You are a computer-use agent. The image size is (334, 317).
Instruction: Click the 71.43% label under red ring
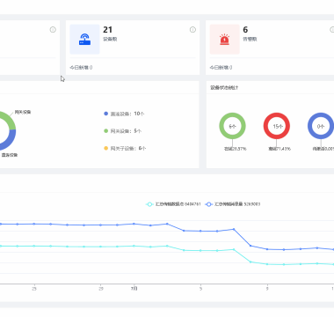tap(280, 149)
